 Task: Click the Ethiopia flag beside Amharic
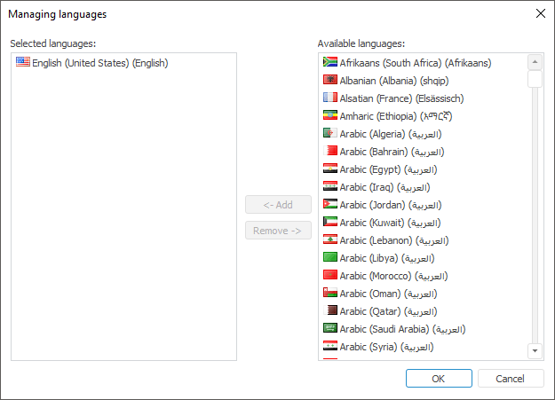[x=329, y=115]
